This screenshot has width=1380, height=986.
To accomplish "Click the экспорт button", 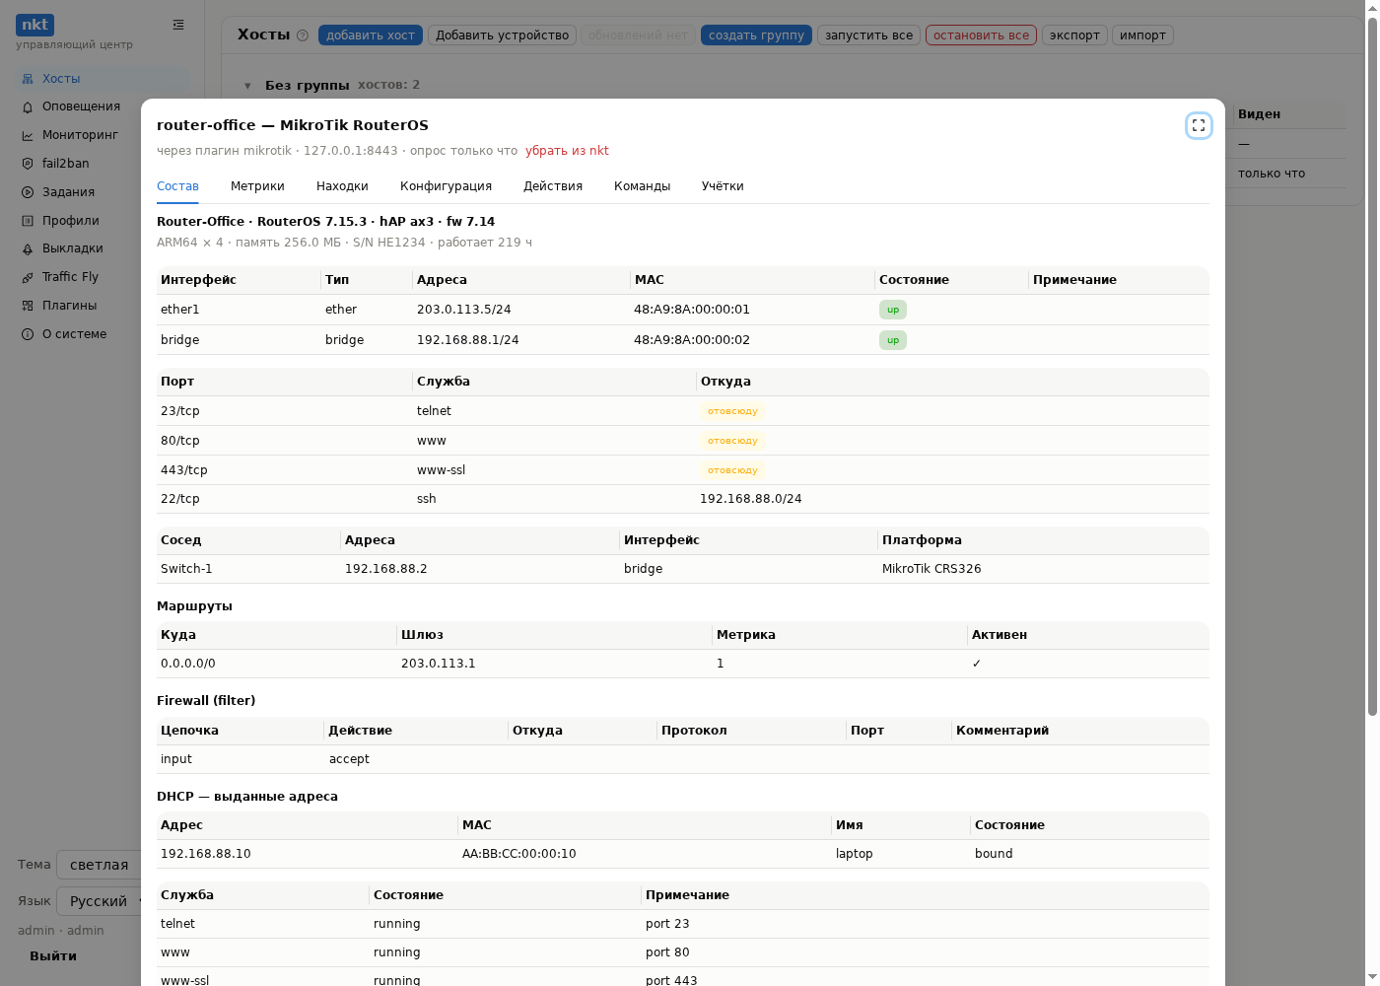I will [x=1074, y=35].
